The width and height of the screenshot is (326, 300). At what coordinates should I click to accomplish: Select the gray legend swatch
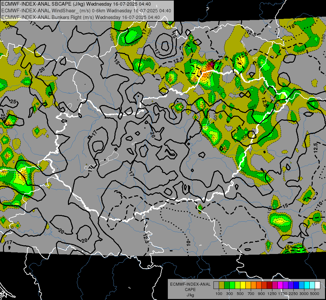coord(216,285)
